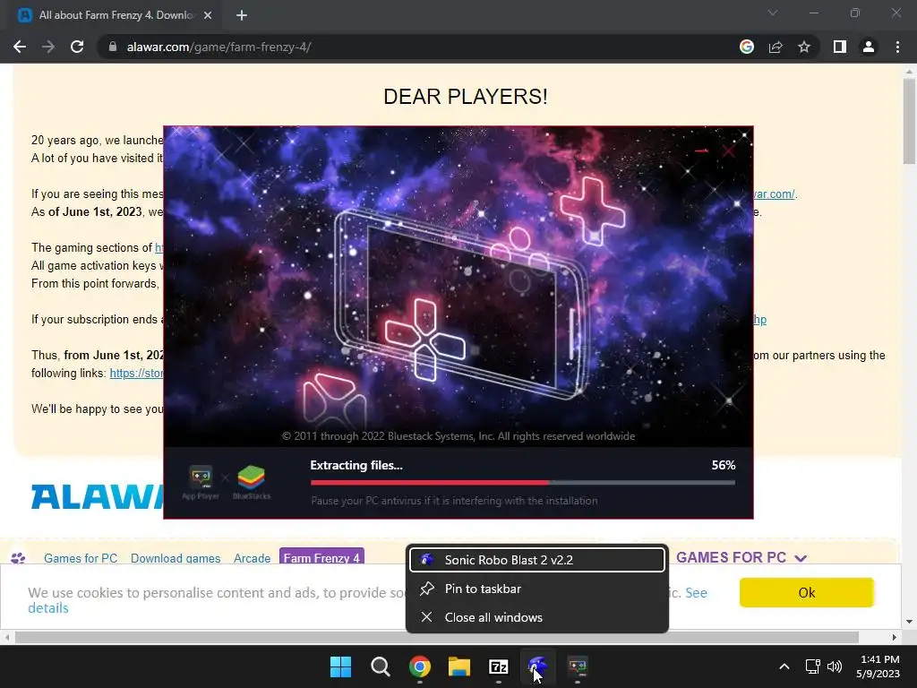Open Google Chrome from the taskbar
The height and width of the screenshot is (688, 917).
click(420, 666)
